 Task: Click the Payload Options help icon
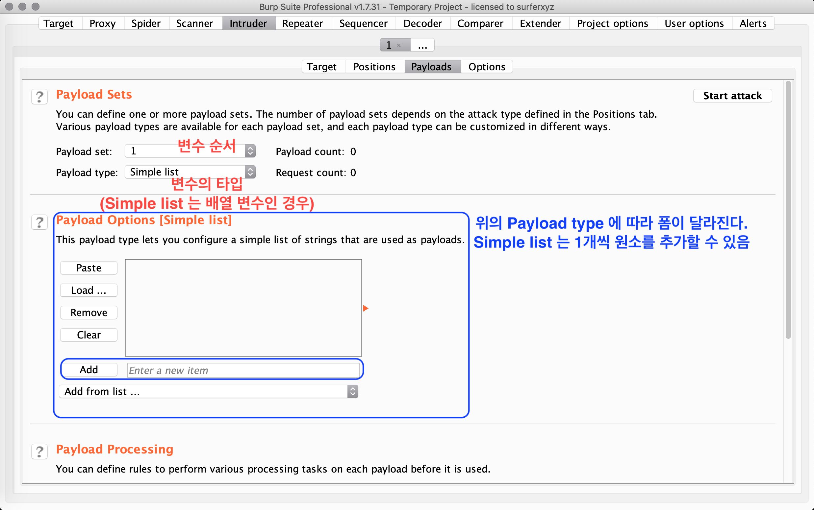tap(39, 222)
